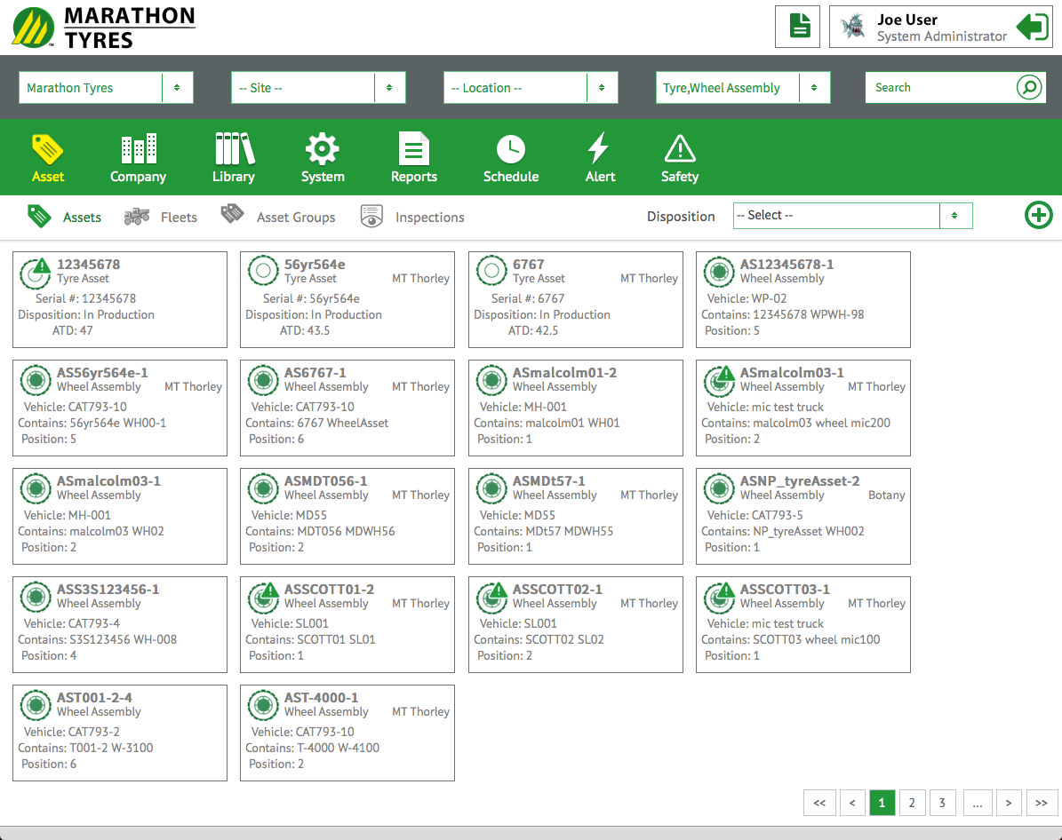This screenshot has width=1062, height=840.
Task: Click the search magnifier icon
Action: tap(1029, 87)
